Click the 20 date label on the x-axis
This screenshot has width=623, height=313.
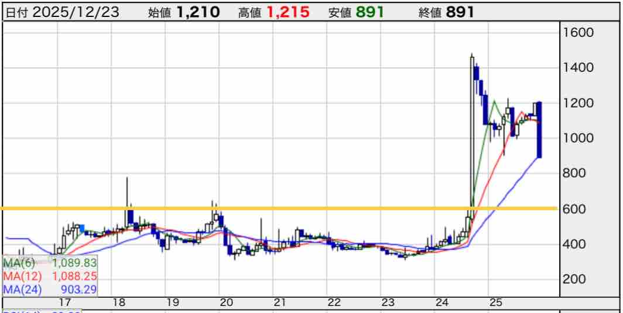226,302
